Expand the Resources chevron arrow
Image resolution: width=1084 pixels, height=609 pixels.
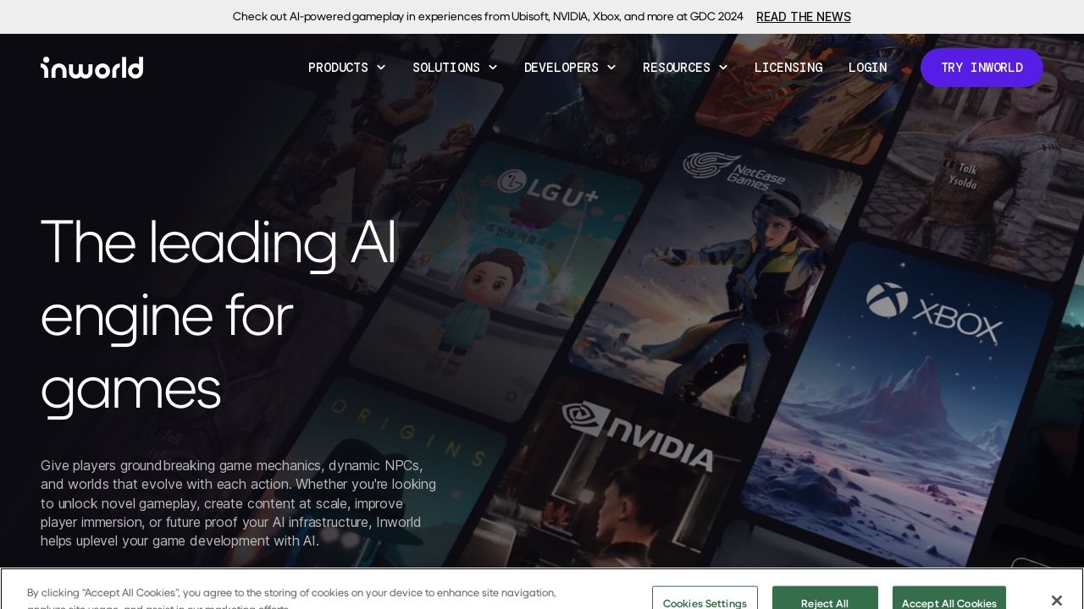tap(723, 68)
